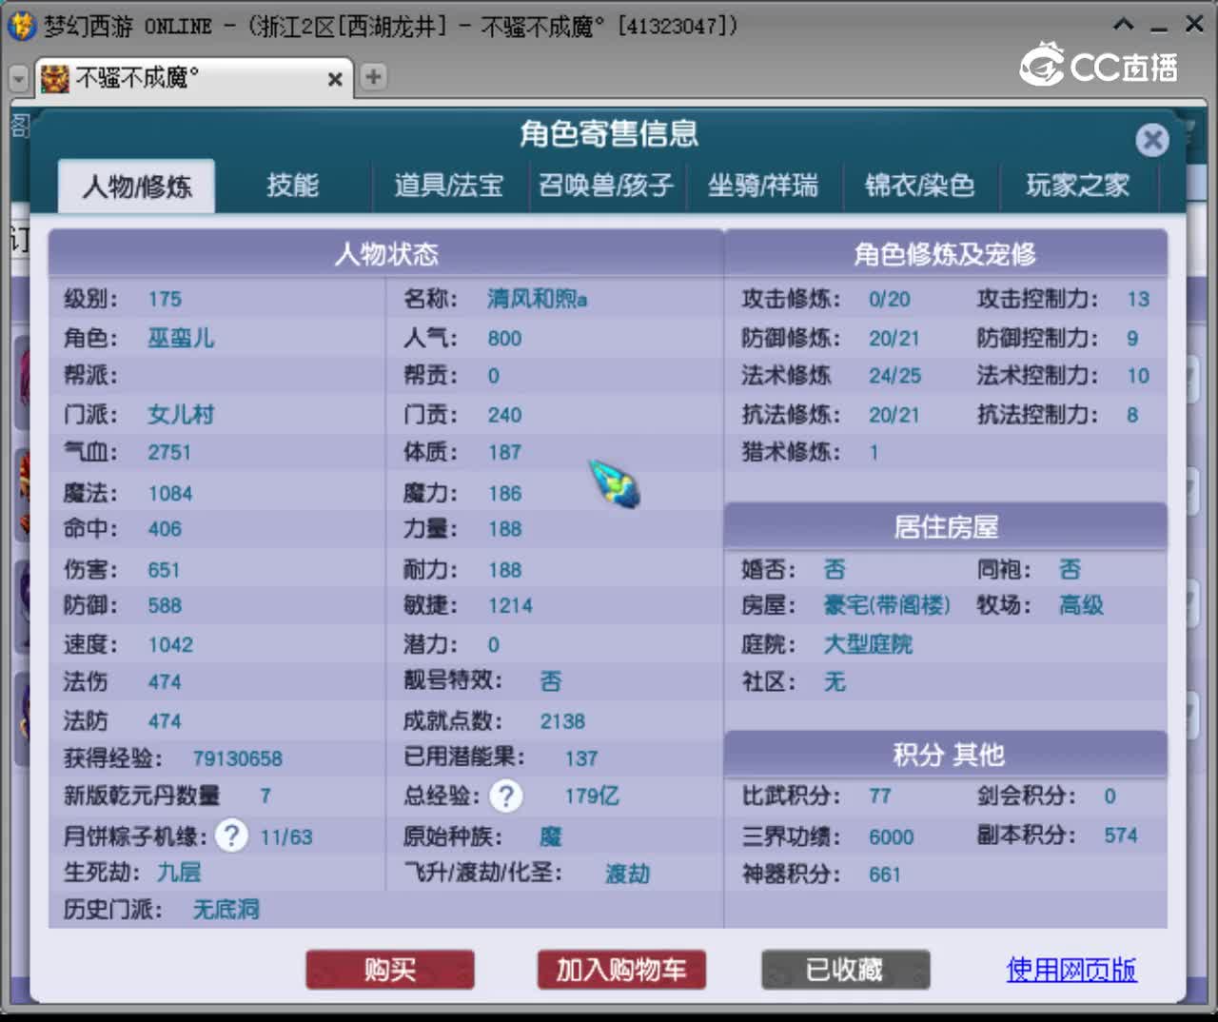The width and height of the screenshot is (1218, 1022).
Task: Close the 角色寄售信息 dialog
Action: (1152, 140)
